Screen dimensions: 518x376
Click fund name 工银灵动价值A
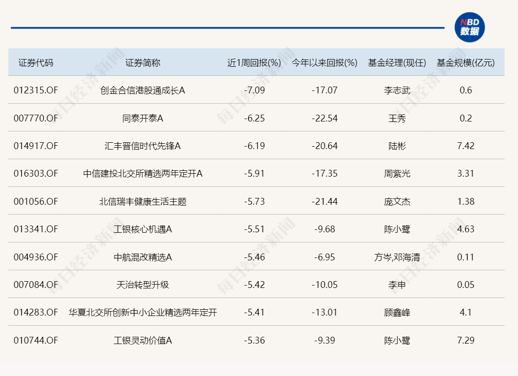[x=143, y=340]
